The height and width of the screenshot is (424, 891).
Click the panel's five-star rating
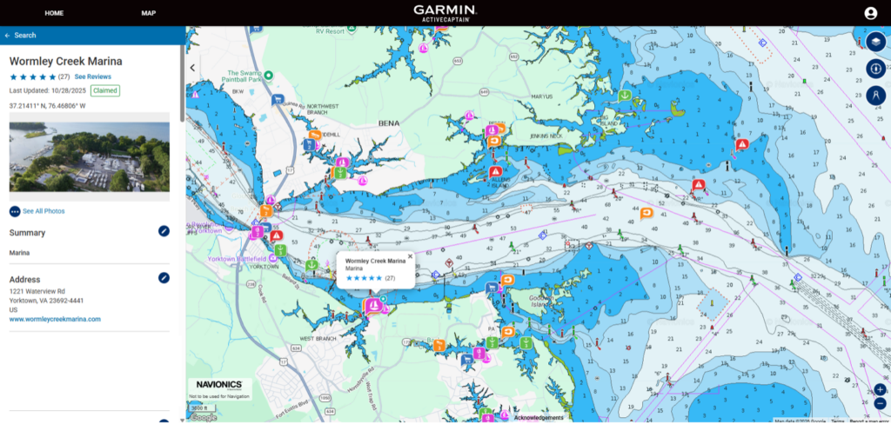[x=33, y=76]
